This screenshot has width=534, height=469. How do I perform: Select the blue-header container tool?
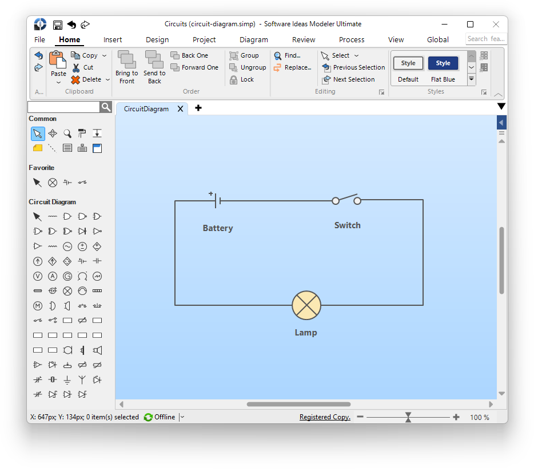97,148
